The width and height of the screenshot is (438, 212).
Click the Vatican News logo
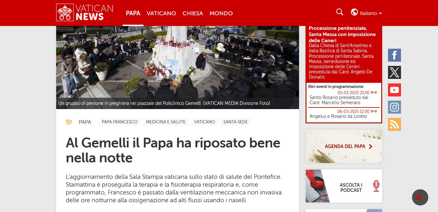[85, 12]
